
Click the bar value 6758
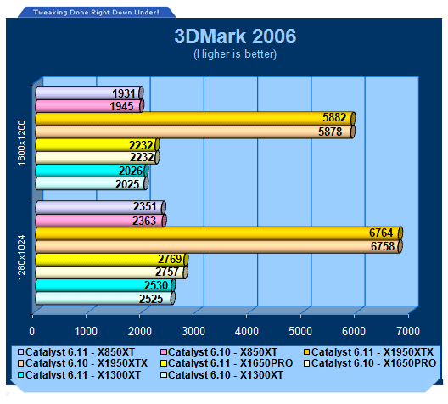point(383,246)
